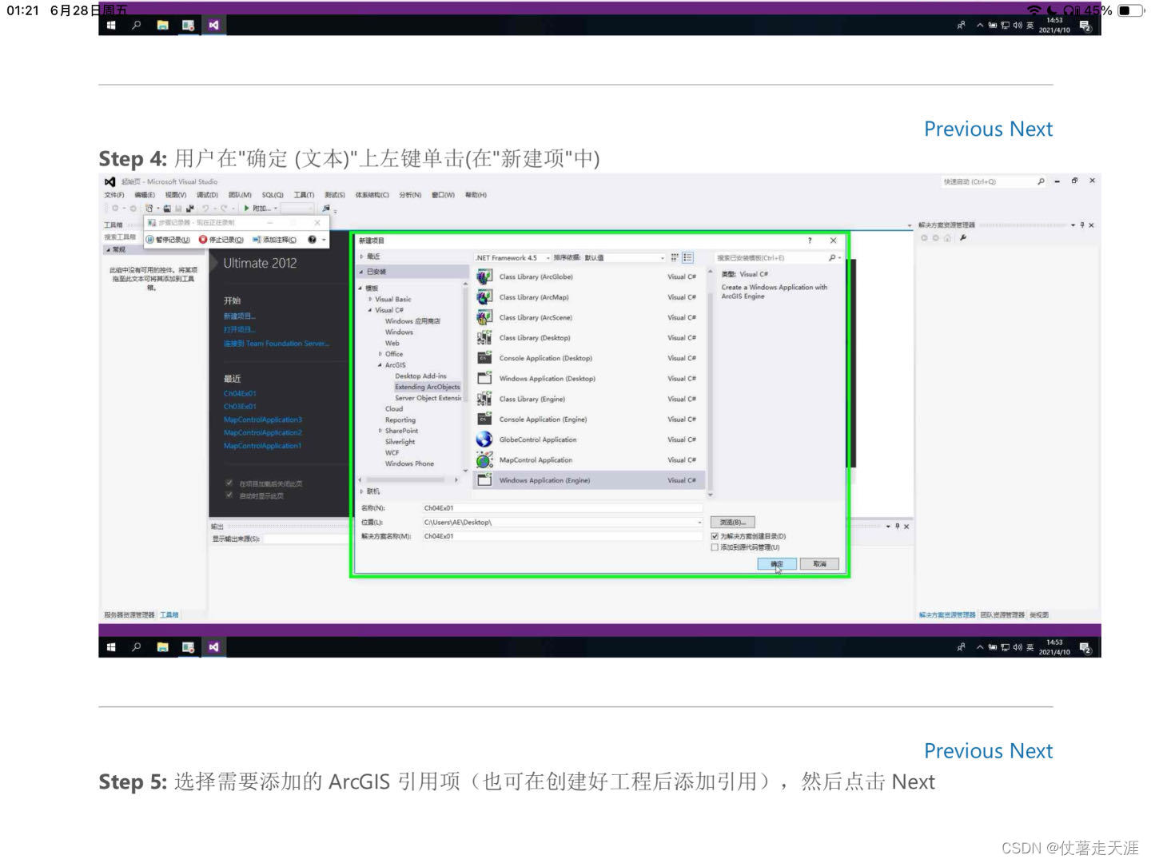Select the Console Application (Desktop) template icon
Image resolution: width=1151 pixels, height=863 pixels.
[x=484, y=358]
